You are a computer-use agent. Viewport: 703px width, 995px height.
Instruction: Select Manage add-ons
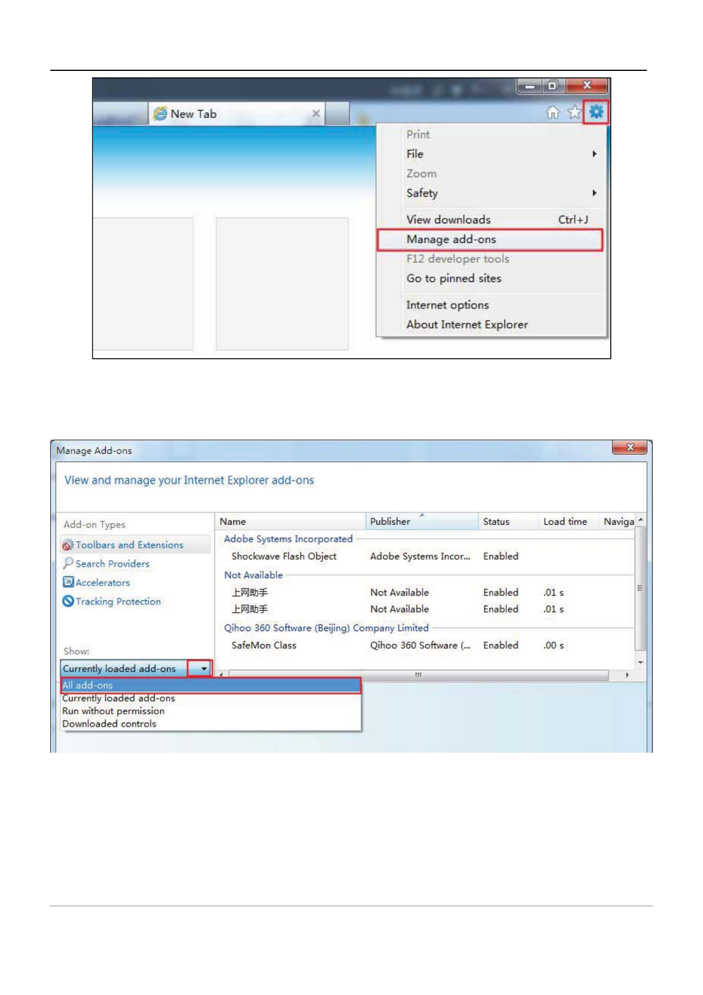490,239
